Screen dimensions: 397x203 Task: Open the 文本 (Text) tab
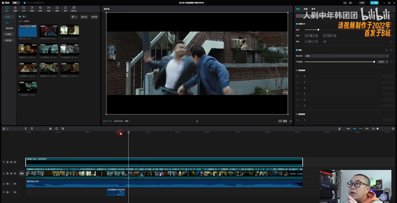24,9
